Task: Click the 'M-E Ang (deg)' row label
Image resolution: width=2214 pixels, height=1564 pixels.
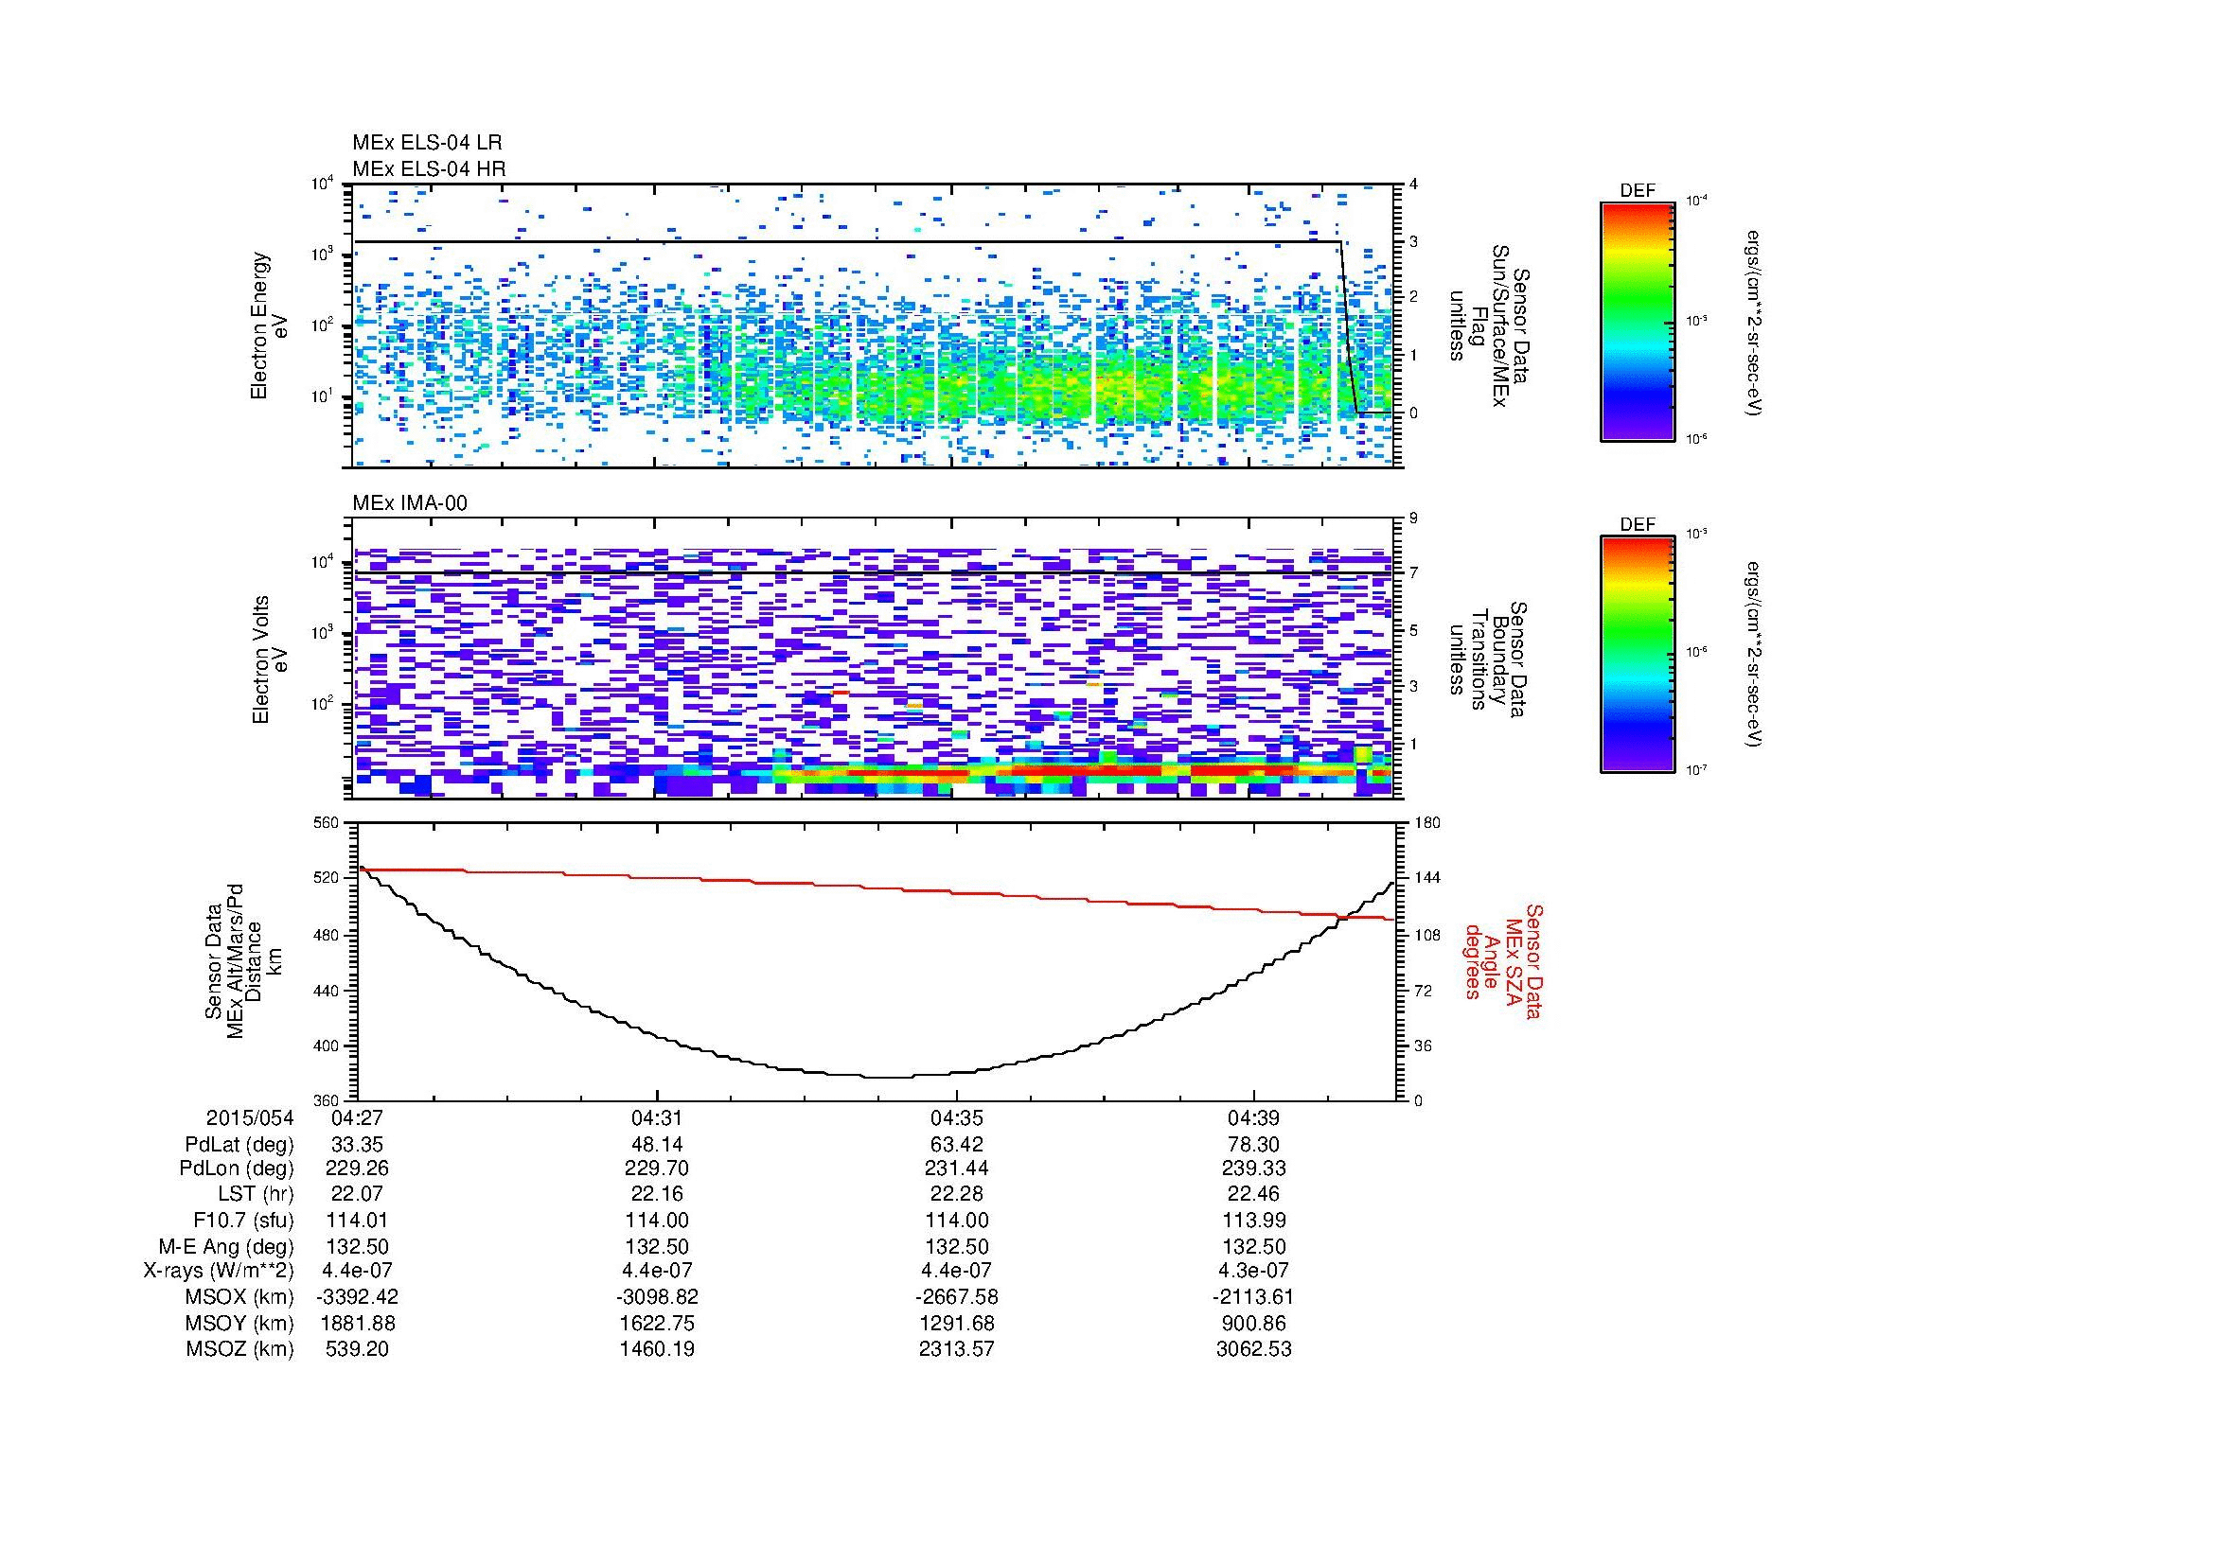Action: click(226, 1247)
